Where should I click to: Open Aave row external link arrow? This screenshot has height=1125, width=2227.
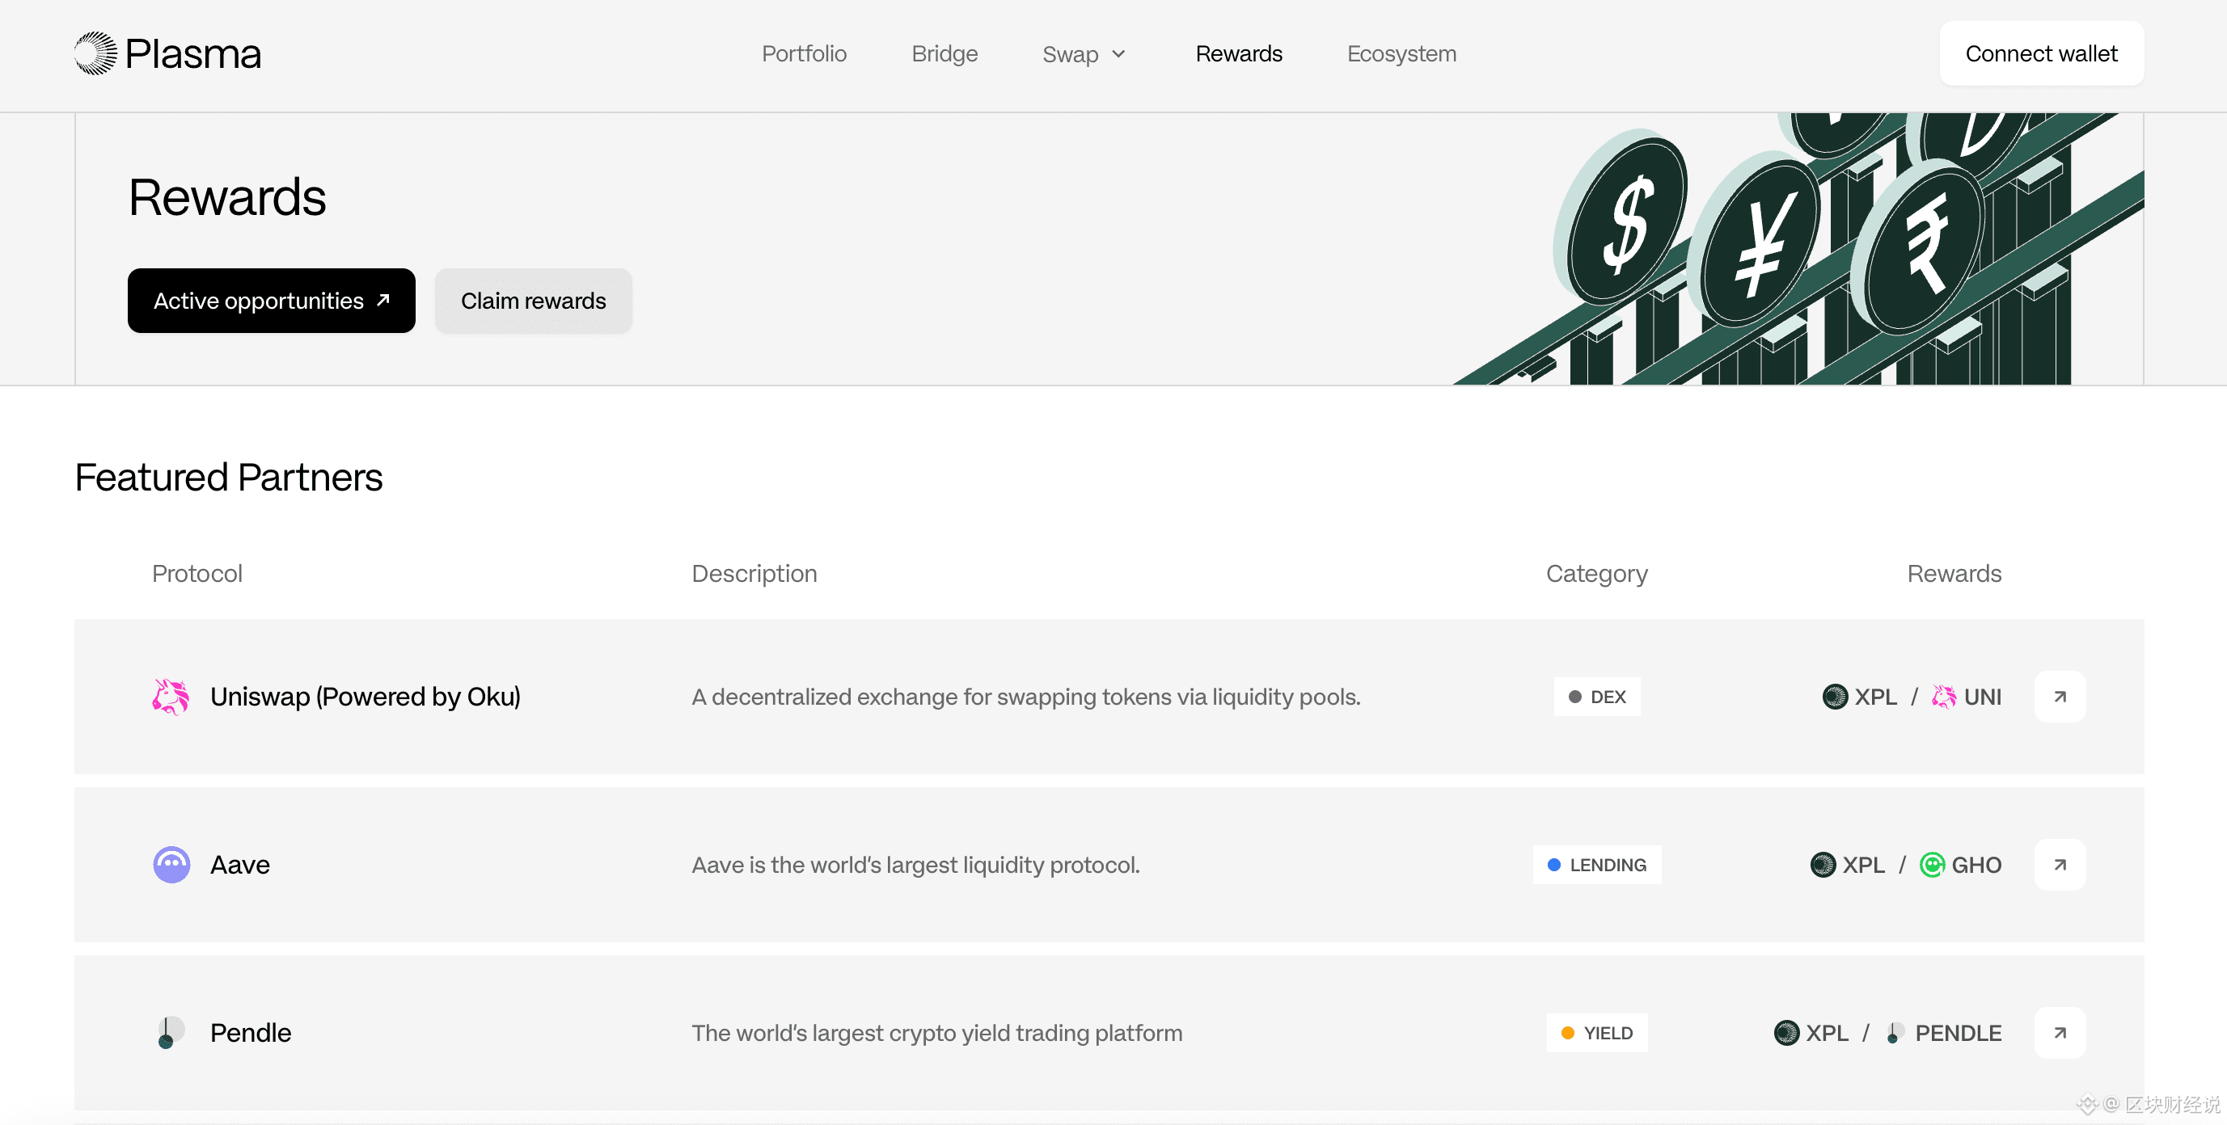(2060, 864)
